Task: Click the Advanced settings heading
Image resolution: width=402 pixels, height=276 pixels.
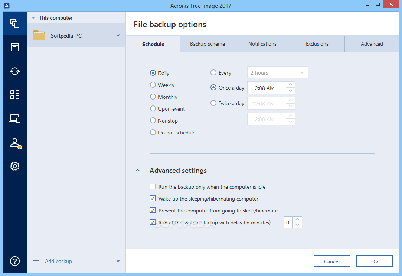Action: click(x=178, y=171)
